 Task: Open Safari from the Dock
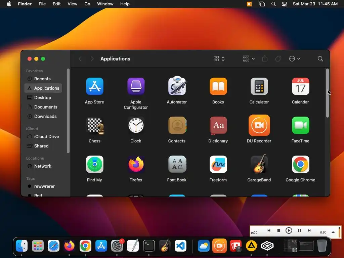coord(53,246)
